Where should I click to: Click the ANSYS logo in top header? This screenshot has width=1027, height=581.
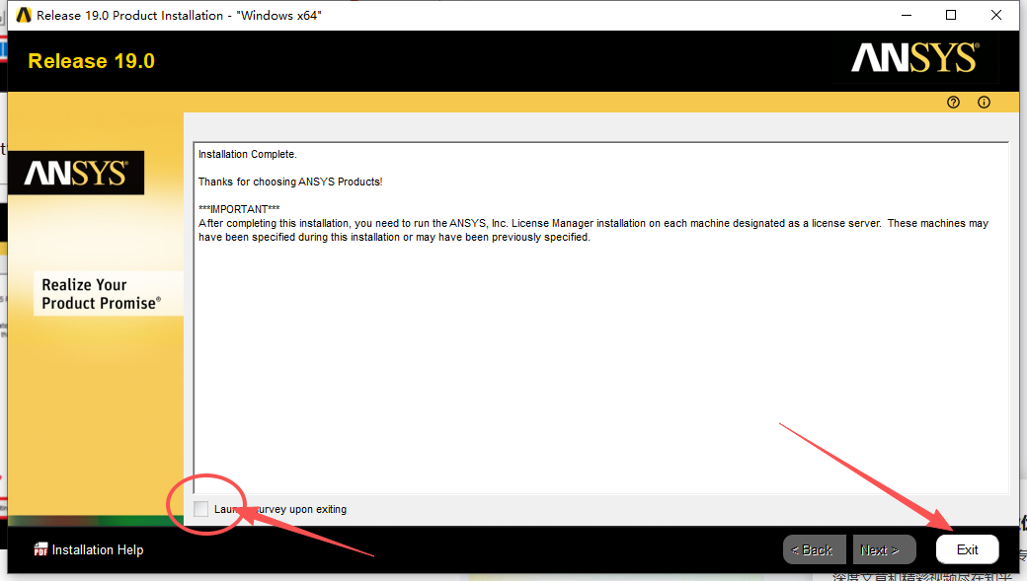click(x=914, y=58)
